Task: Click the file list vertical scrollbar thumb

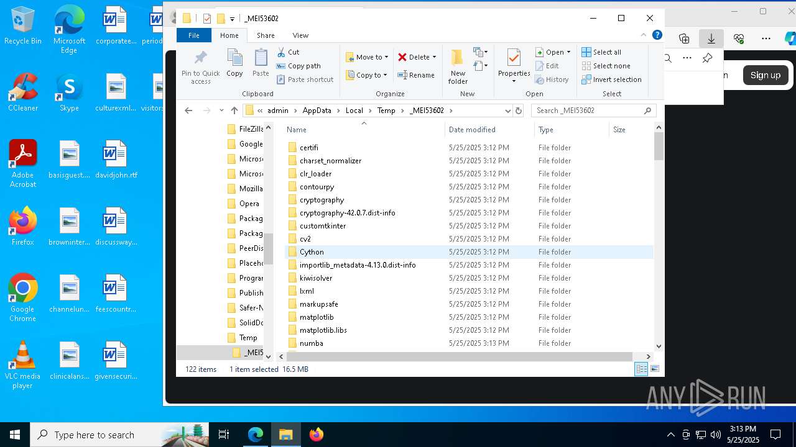Action: (x=659, y=147)
